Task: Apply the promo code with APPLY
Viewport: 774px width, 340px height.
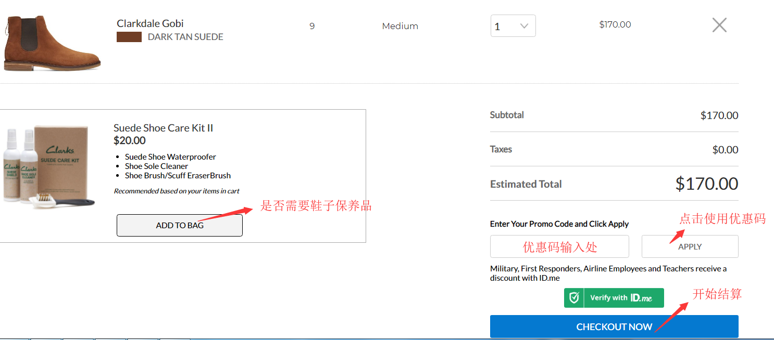Action: tap(690, 246)
